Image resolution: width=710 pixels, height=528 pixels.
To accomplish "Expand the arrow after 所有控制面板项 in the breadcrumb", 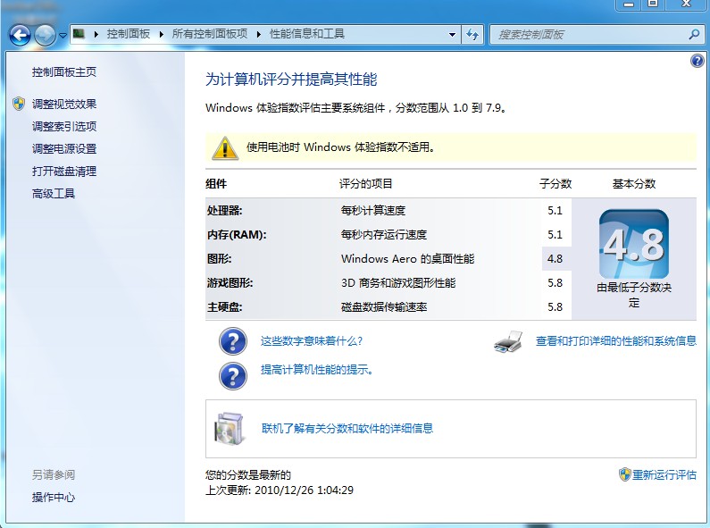I will point(262,34).
